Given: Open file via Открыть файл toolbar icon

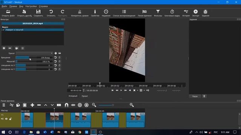Looking at the screenshot, I should [8, 13].
